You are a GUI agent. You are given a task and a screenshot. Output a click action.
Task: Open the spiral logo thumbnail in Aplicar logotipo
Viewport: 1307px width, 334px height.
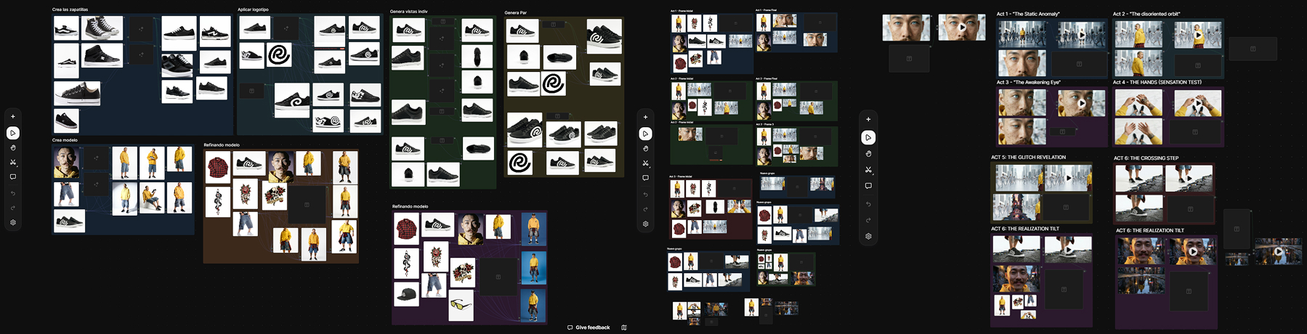pos(279,54)
